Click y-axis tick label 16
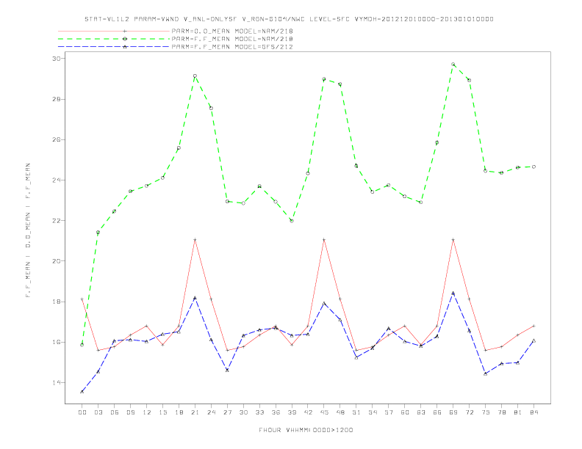Viewport: 582px width, 449px height. pos(57,342)
